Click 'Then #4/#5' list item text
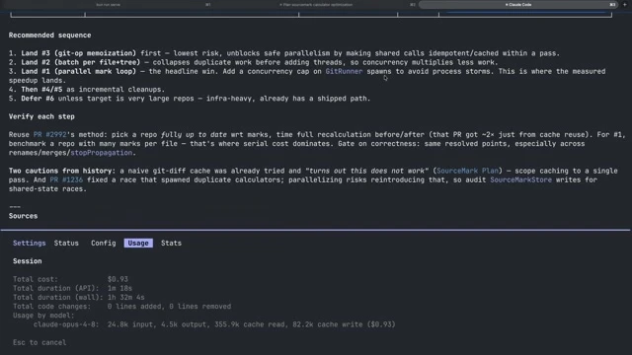Image resolution: width=632 pixels, height=355 pixels. [41, 90]
